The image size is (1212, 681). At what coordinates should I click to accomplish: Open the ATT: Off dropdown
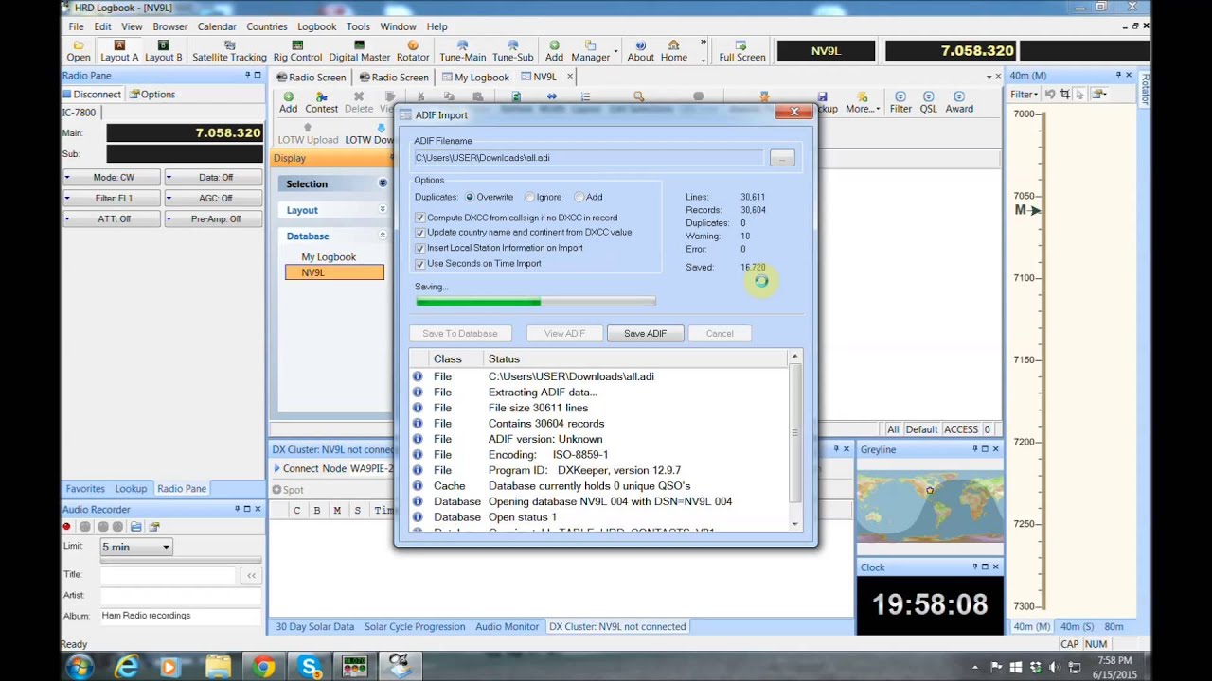(113, 218)
